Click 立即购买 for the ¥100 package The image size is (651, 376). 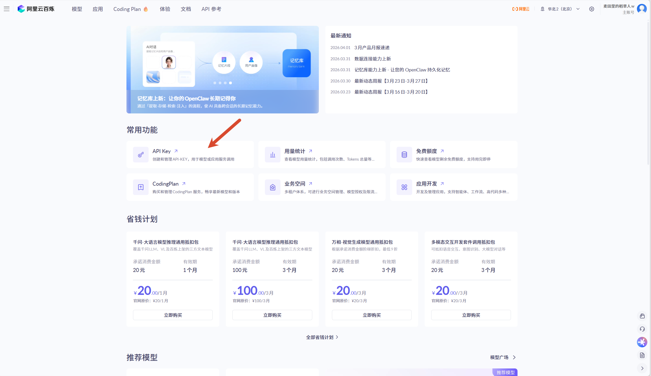[272, 315]
